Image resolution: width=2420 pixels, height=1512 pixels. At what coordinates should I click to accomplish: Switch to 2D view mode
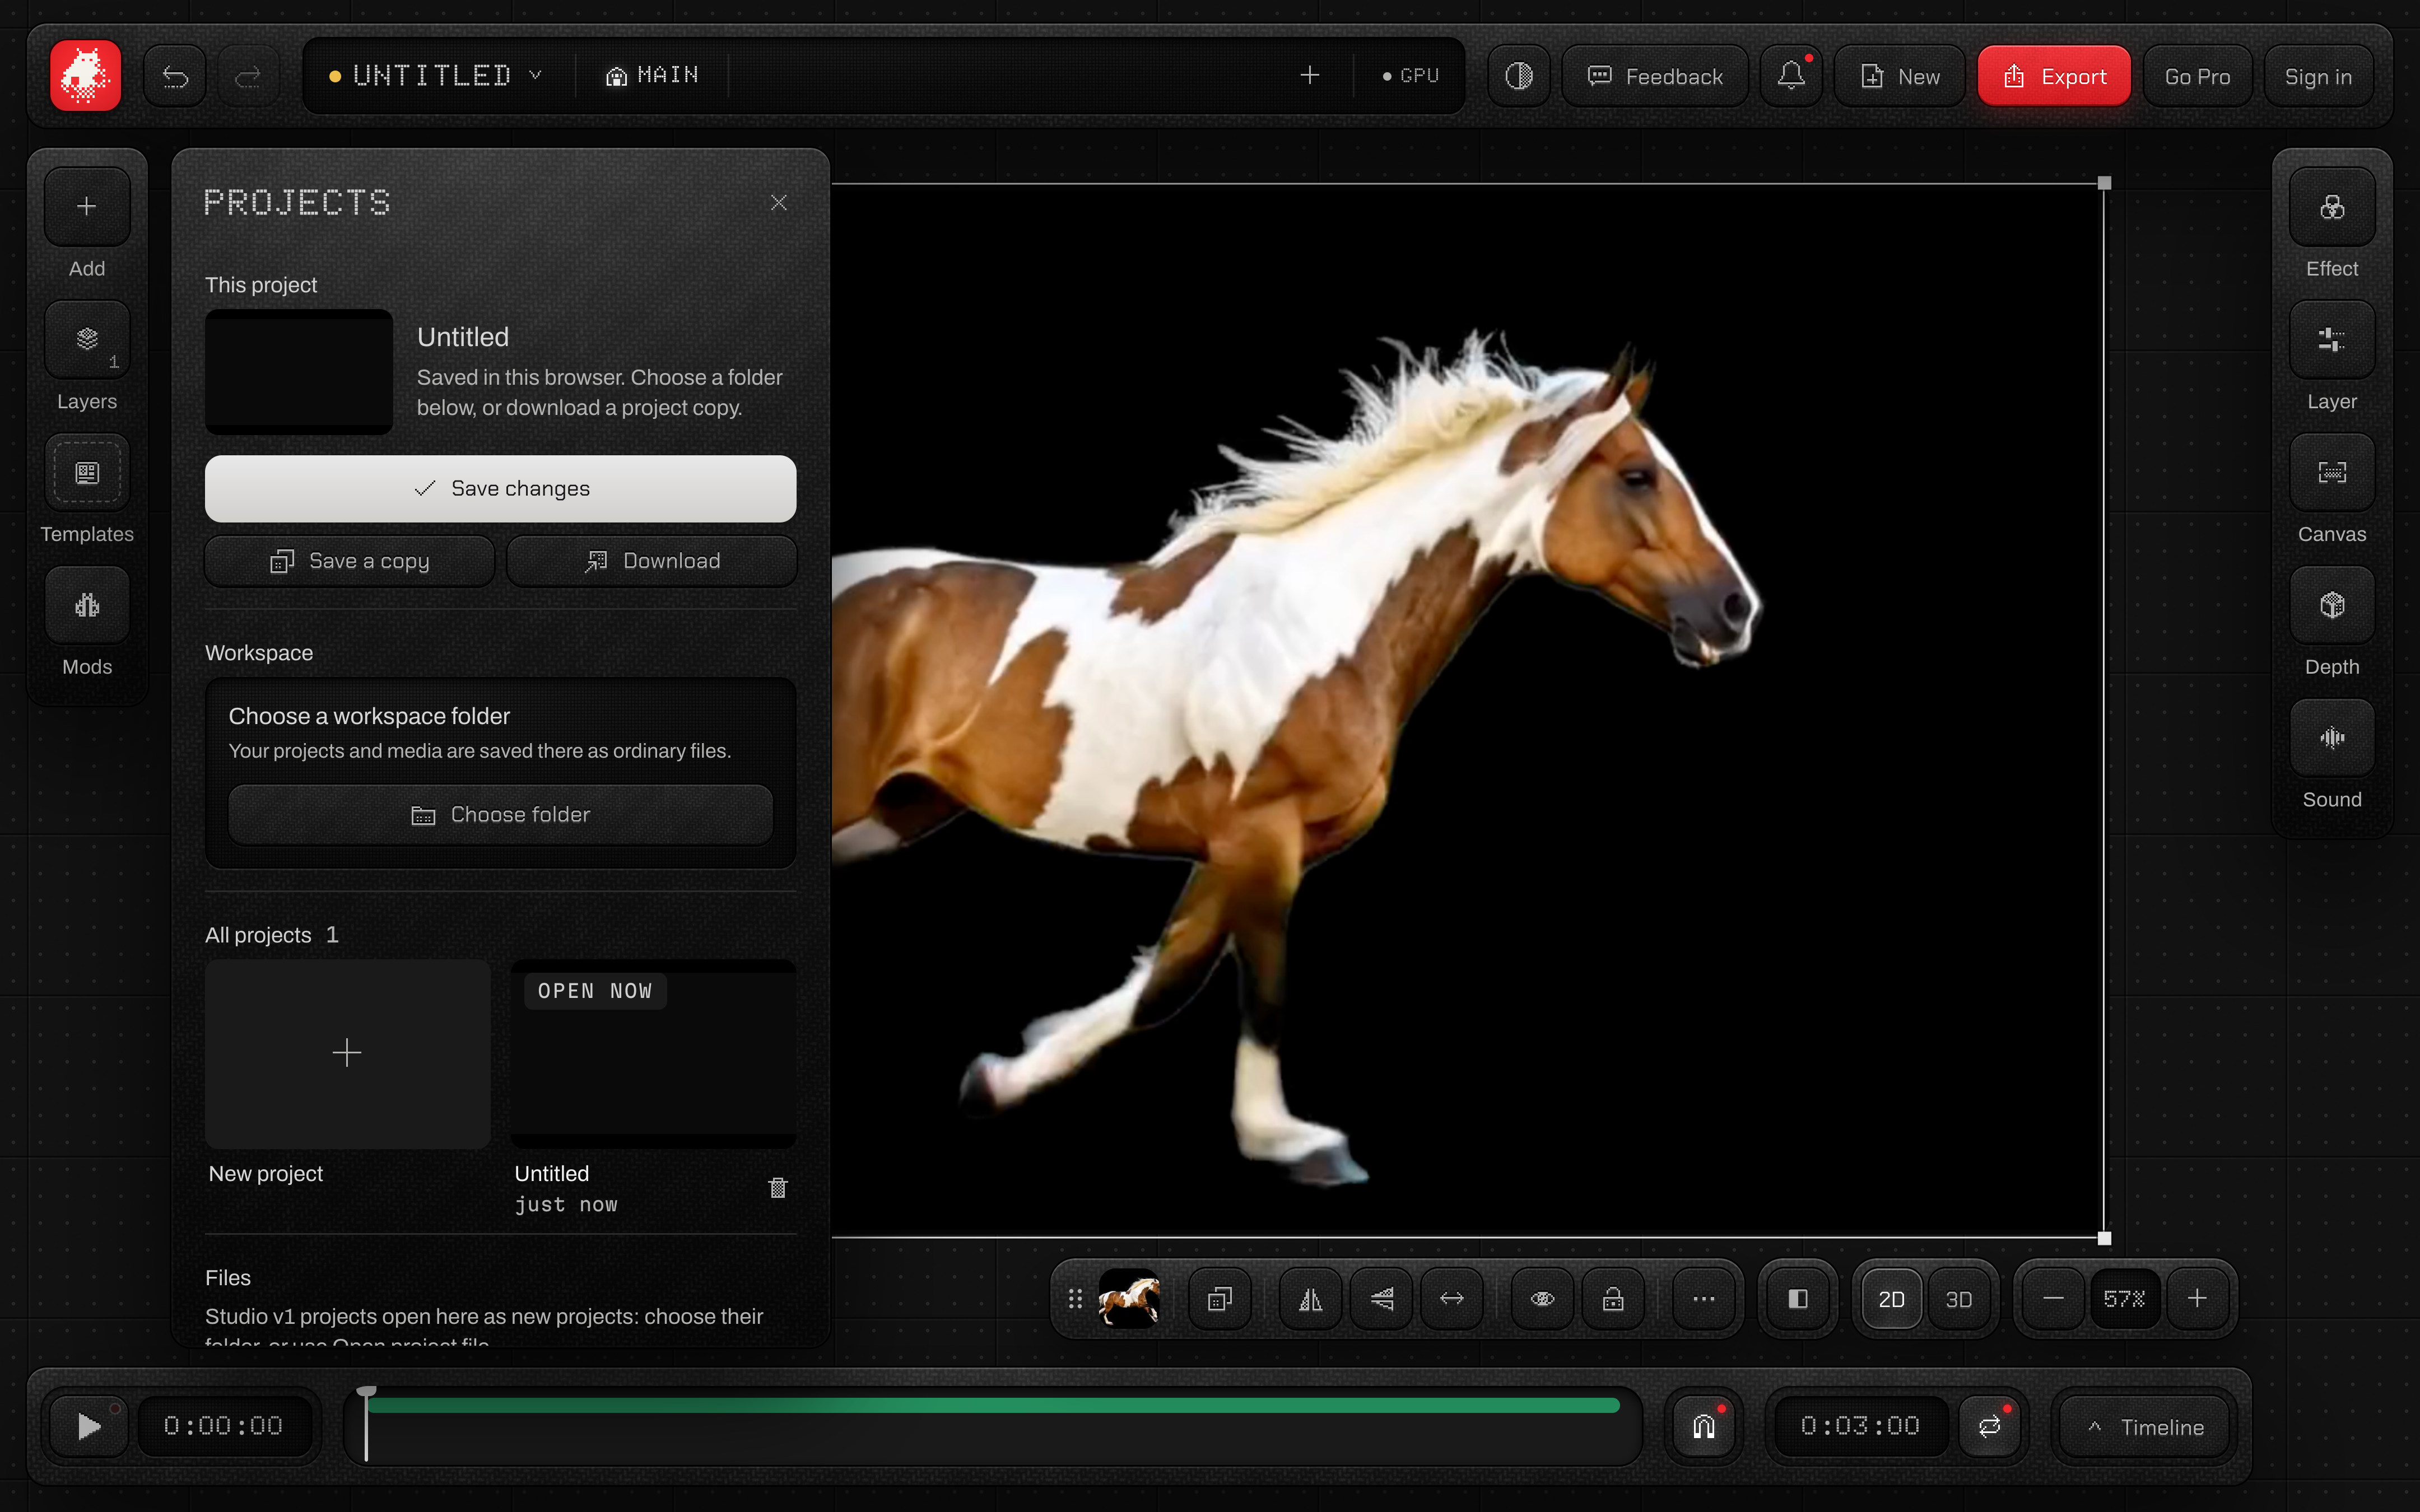click(1891, 1299)
